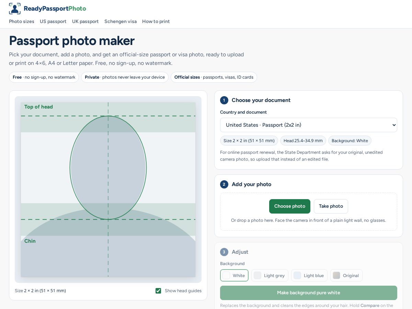Viewport: 412px width, 309px height.
Task: Click the light grey color swatch
Action: pos(257,275)
